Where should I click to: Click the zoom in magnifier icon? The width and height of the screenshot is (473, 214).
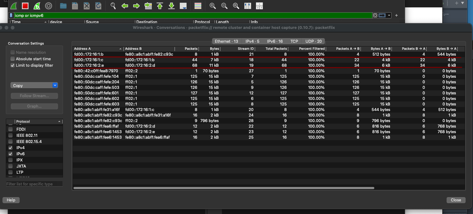pos(212,6)
